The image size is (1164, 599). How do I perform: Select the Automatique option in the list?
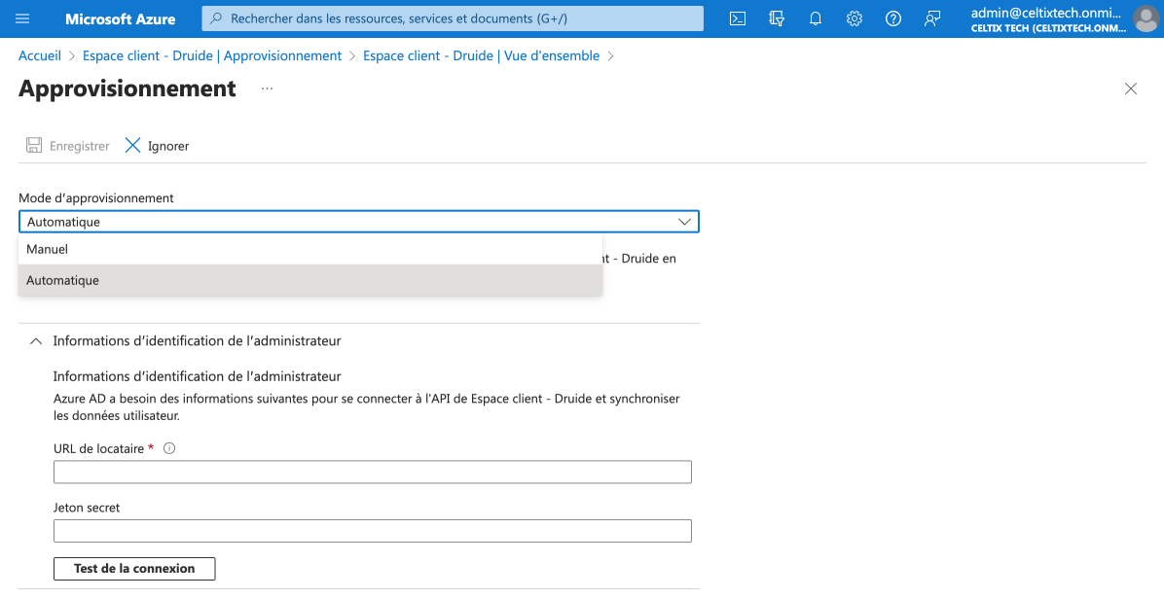(x=310, y=280)
